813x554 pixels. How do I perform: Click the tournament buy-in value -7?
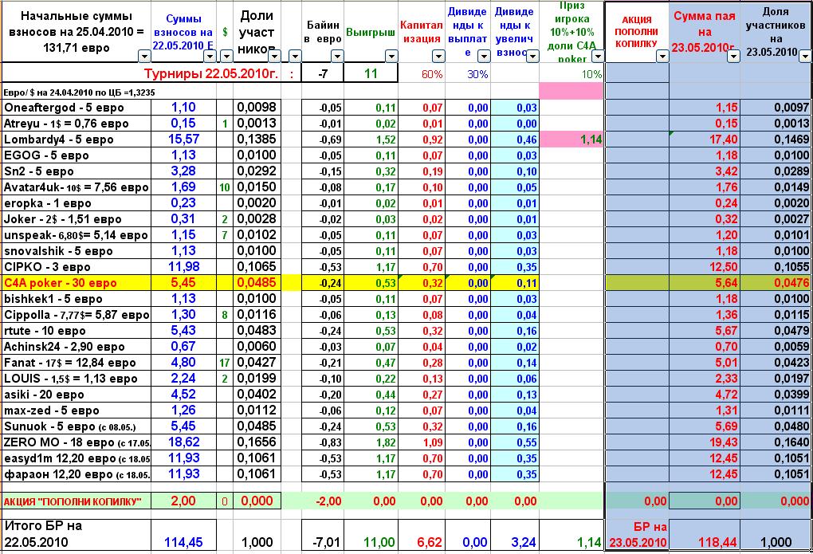[x=323, y=73]
